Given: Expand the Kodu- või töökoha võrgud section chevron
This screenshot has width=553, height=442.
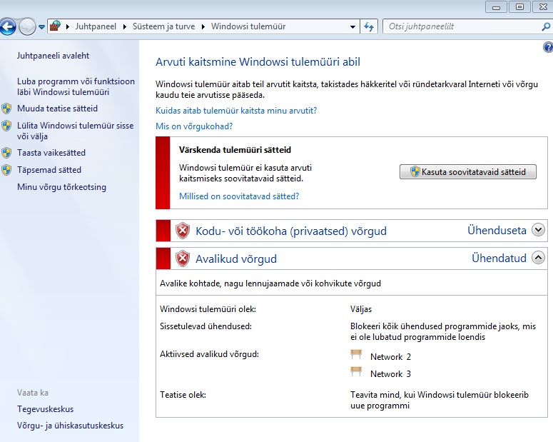Looking at the screenshot, I should click(x=538, y=230).
